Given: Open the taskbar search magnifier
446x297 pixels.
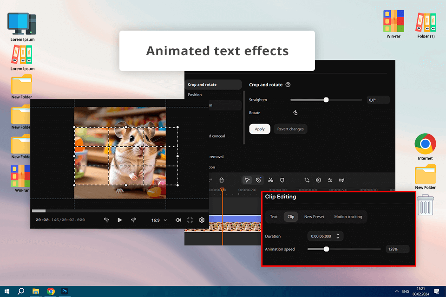Looking at the screenshot, I should tap(21, 291).
